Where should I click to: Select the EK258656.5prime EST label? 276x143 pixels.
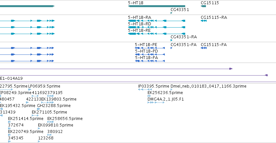(x=65, y=119)
